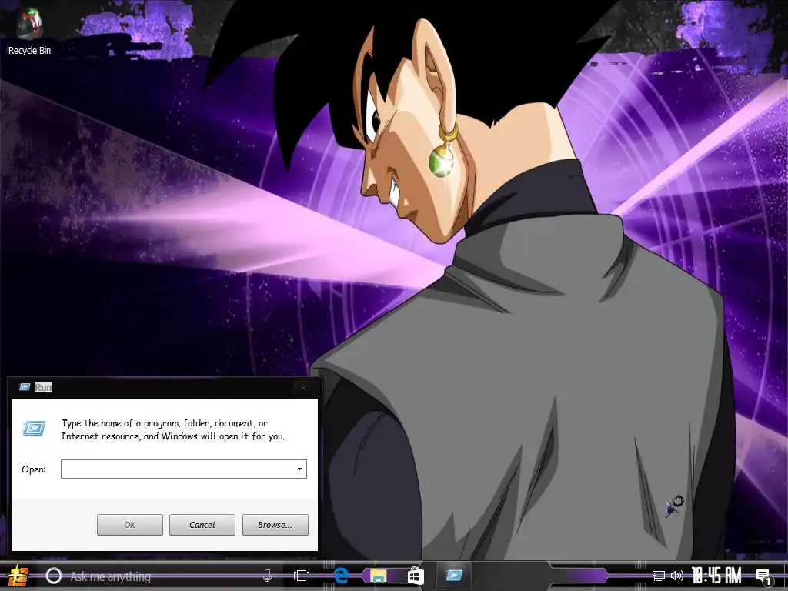The height and width of the screenshot is (591, 788).
Task: Close the Run dialog window
Action: 303,388
